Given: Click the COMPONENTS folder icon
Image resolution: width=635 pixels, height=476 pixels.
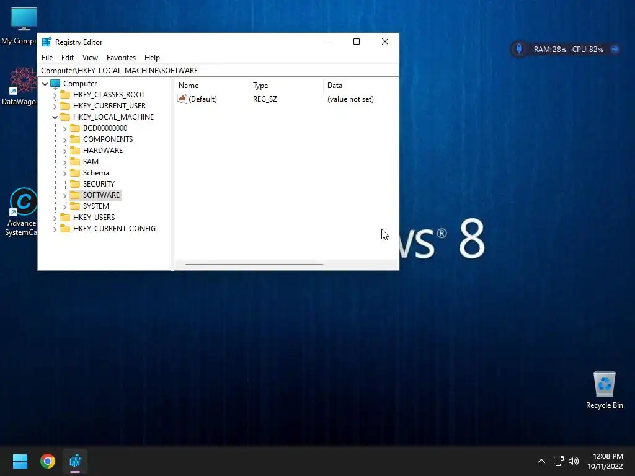Looking at the screenshot, I should (75, 139).
